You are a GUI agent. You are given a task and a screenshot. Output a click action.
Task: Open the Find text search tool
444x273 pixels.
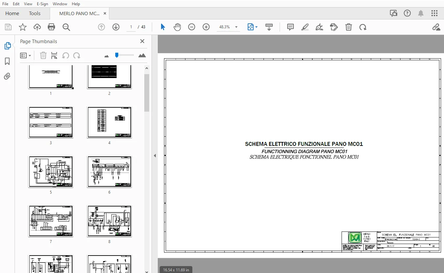pos(66,27)
